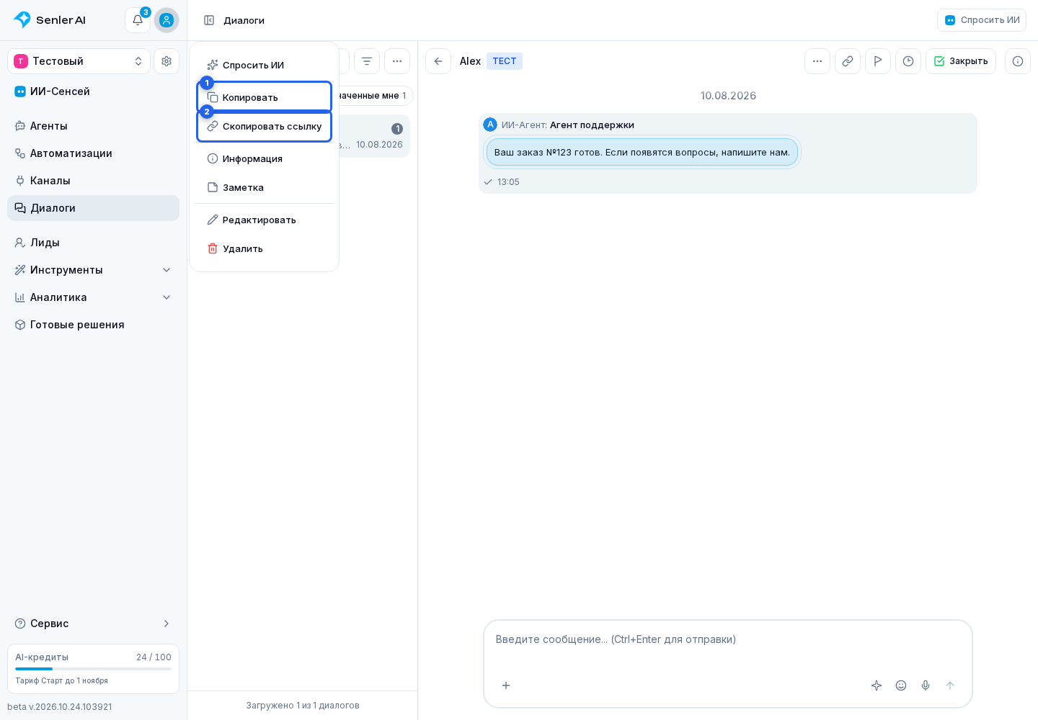
Task: Click the flag icon in chat header
Action: click(x=878, y=61)
